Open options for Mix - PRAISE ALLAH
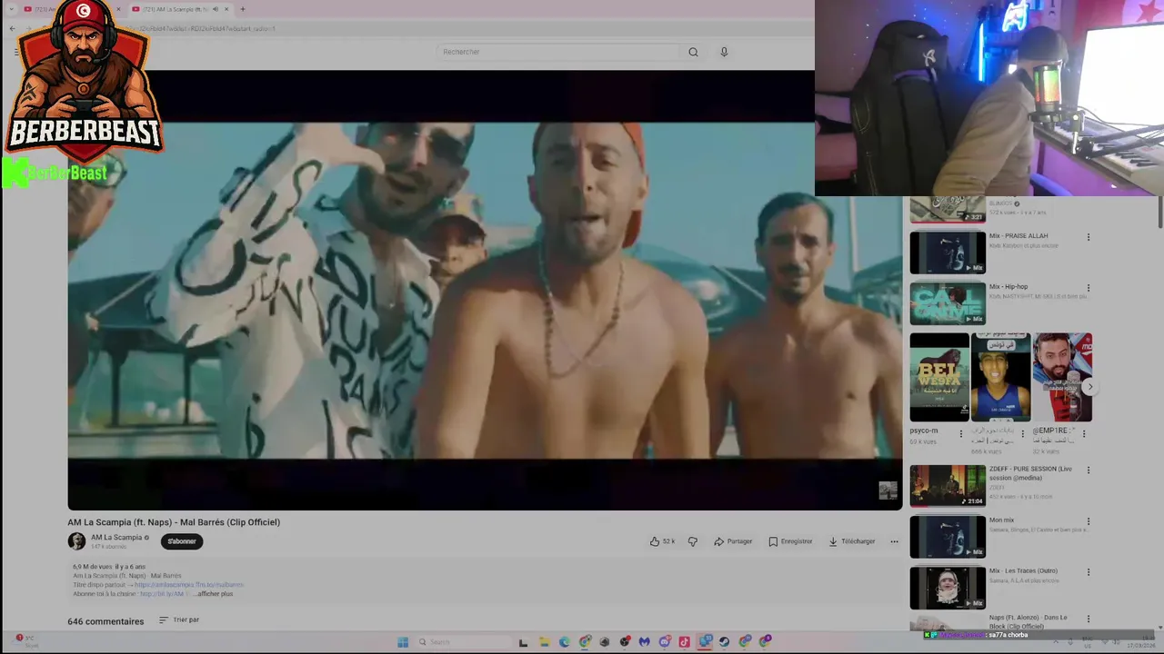The width and height of the screenshot is (1164, 654). [x=1089, y=237]
